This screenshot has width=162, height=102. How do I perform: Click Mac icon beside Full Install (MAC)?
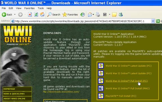click(101, 88)
